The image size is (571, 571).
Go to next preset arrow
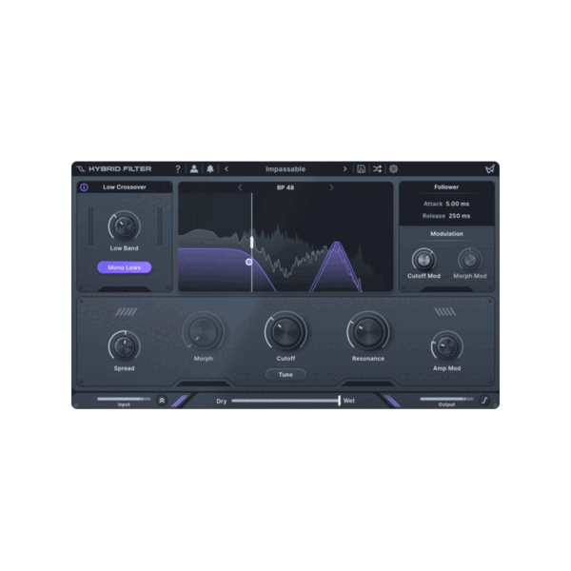[345, 169]
